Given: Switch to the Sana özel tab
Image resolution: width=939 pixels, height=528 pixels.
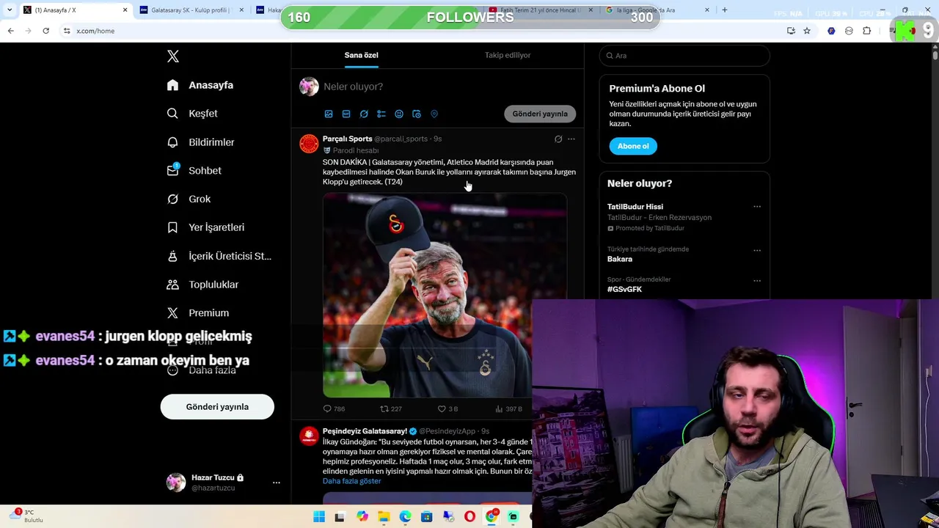Looking at the screenshot, I should tap(361, 55).
